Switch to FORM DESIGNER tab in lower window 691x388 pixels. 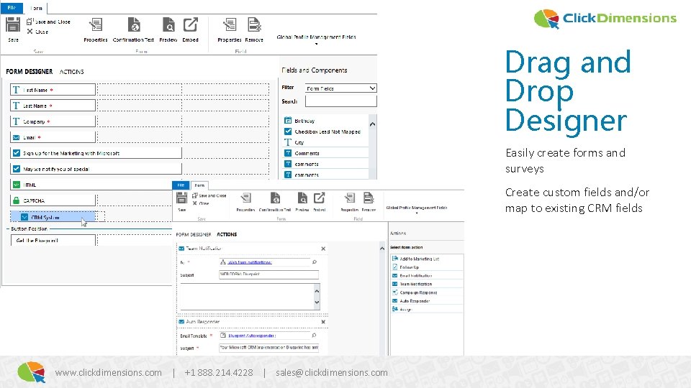194,234
